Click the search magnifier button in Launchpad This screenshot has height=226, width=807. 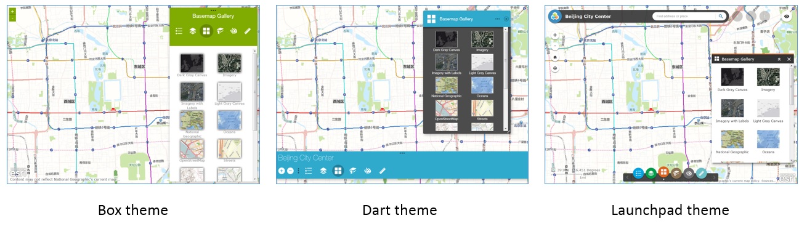[x=721, y=16]
